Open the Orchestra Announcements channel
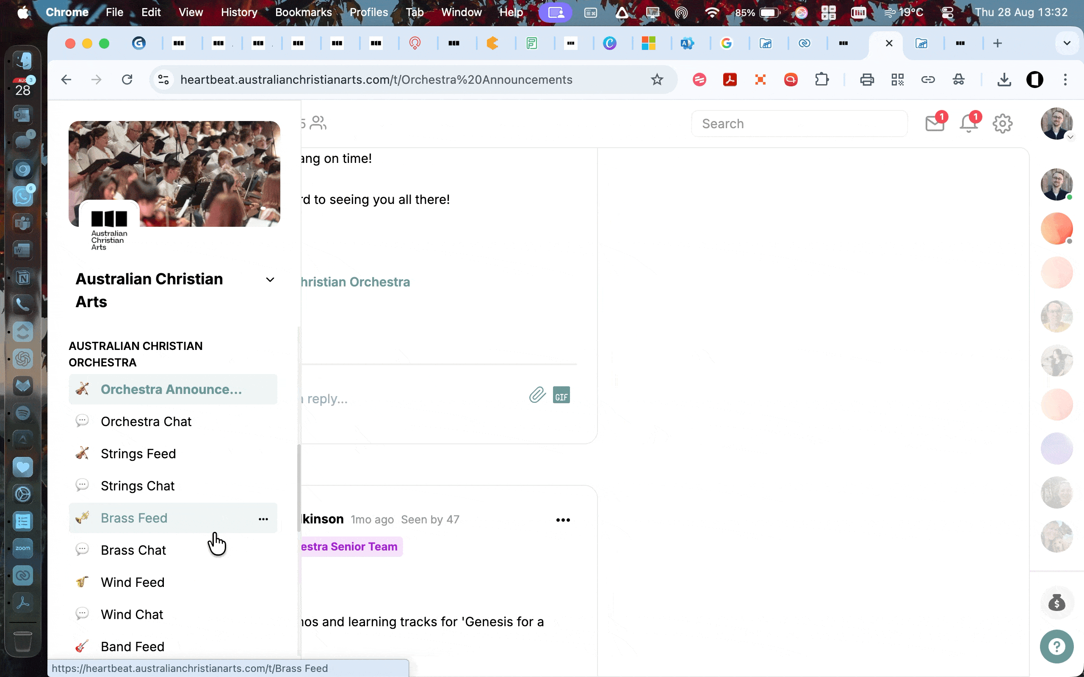The width and height of the screenshot is (1084, 677). [173, 389]
